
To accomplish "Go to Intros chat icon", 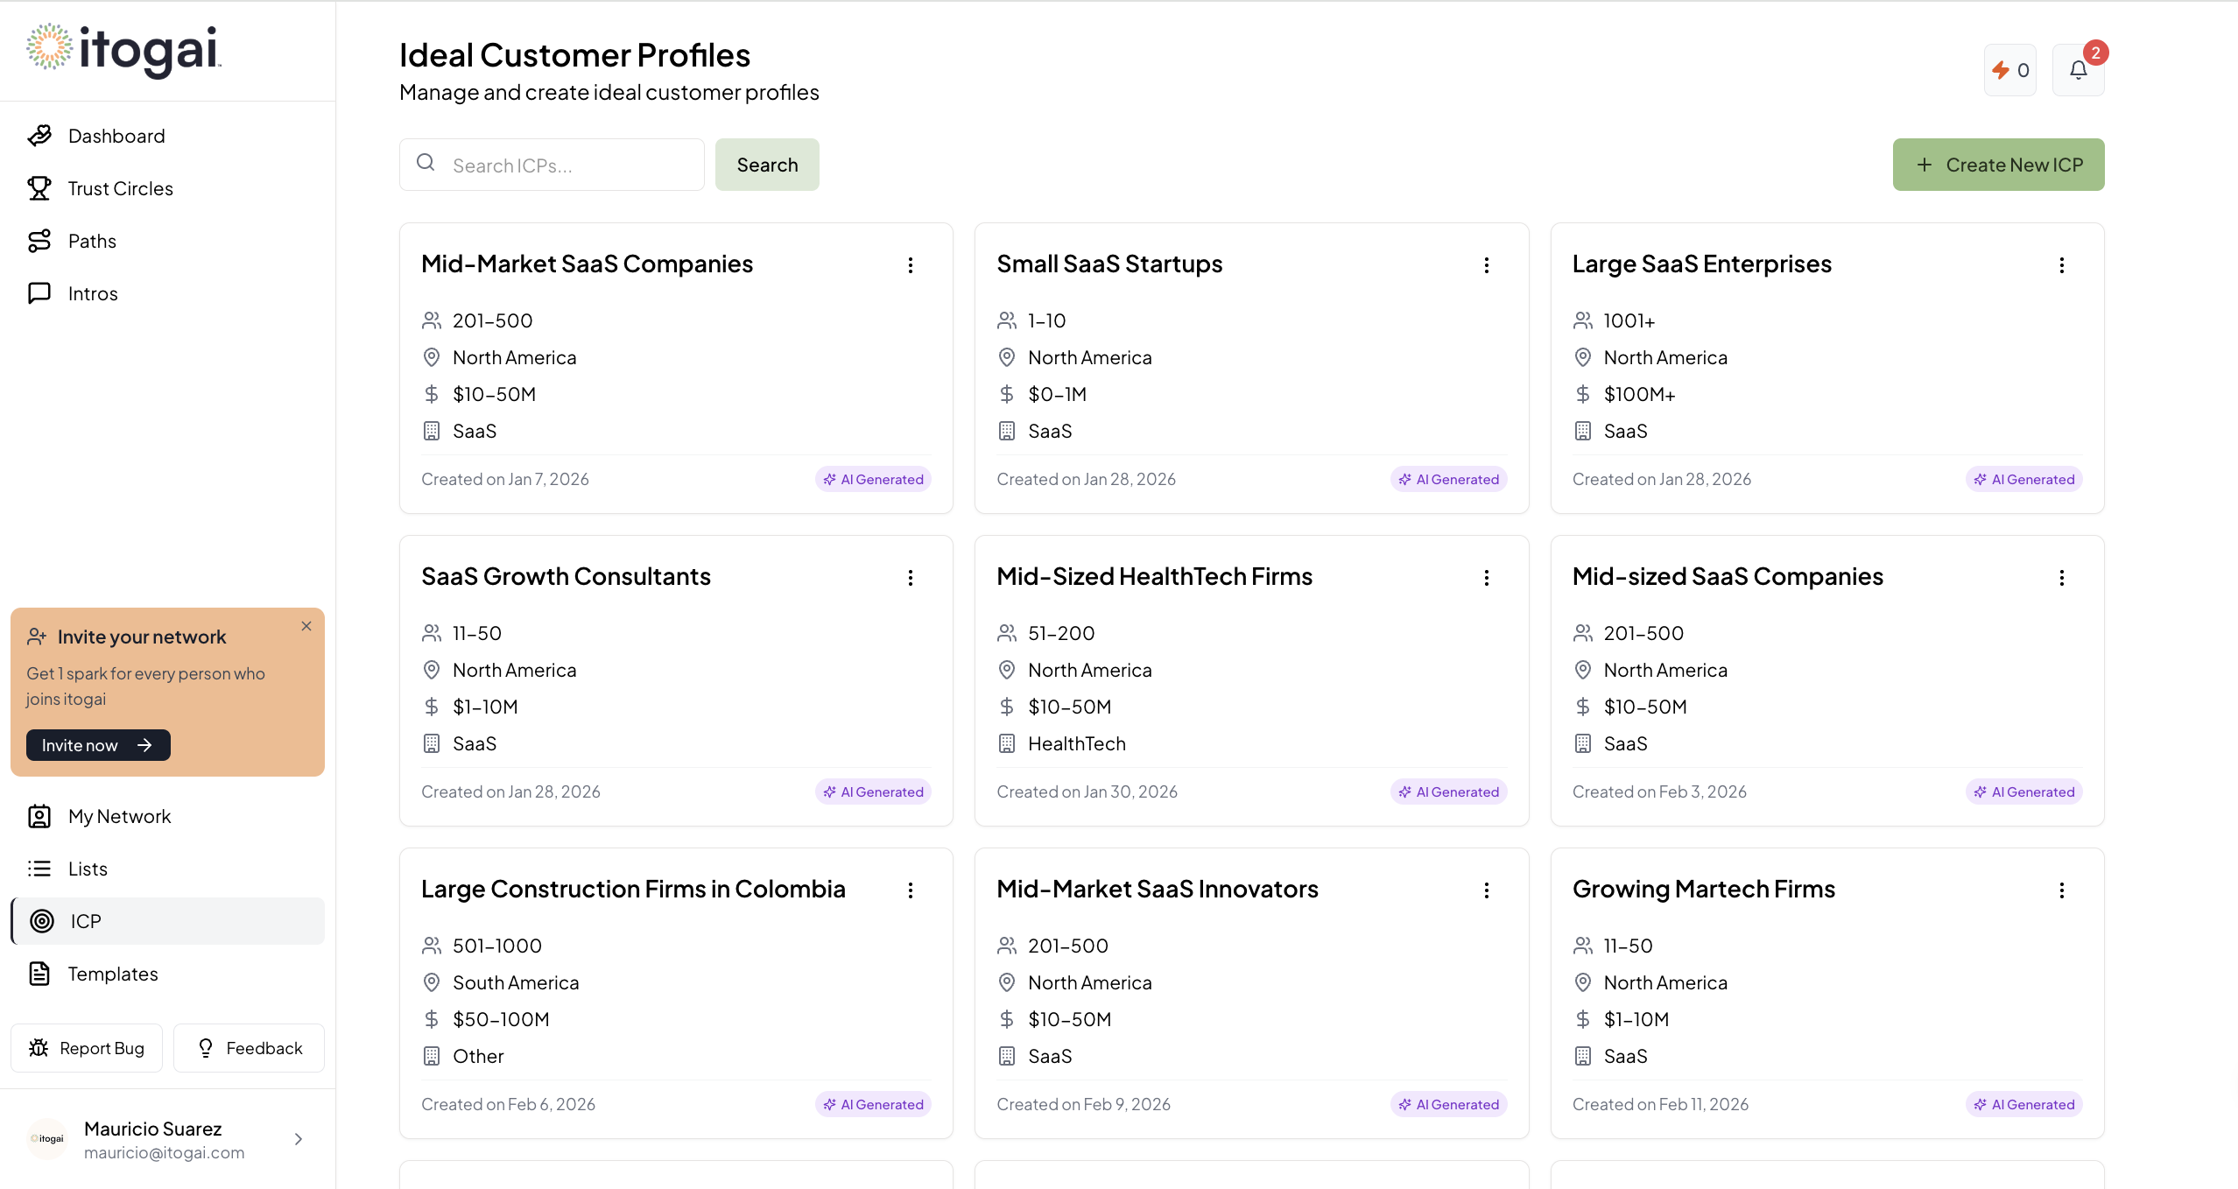I will (39, 293).
